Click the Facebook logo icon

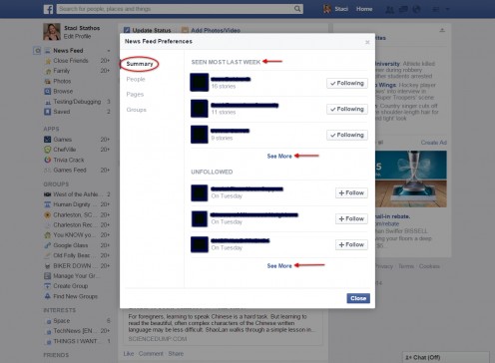[x=48, y=9]
